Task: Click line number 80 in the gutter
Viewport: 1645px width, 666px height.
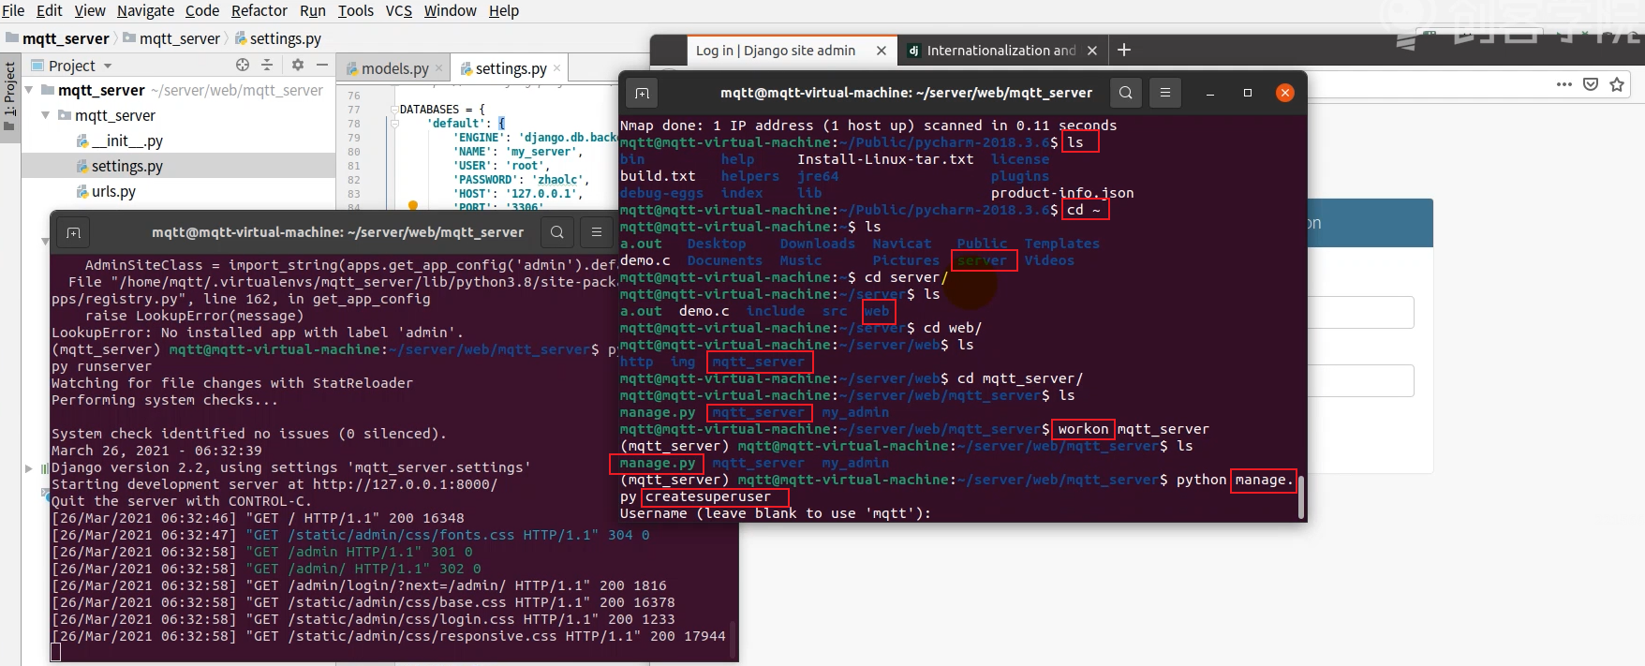Action: [x=353, y=152]
